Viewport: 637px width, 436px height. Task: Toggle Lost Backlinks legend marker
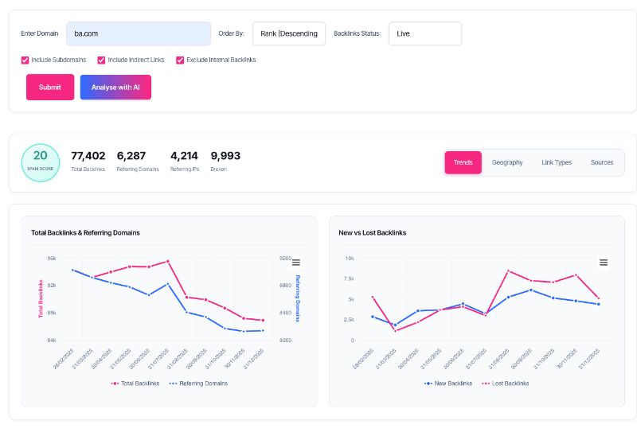click(x=486, y=383)
